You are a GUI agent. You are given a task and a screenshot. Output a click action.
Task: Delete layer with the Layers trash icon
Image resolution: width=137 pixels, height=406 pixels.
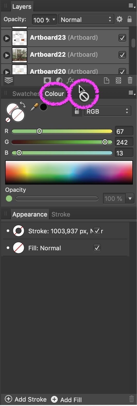pos(130,80)
